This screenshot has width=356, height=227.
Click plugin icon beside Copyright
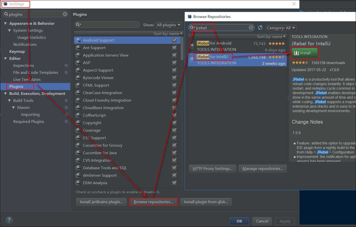(x=78, y=123)
